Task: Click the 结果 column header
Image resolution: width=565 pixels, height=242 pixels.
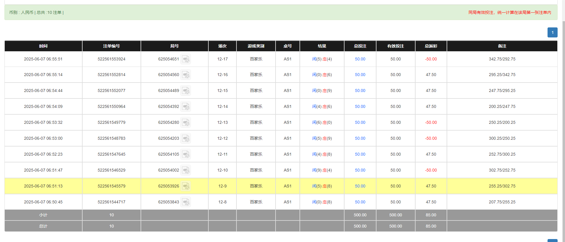Action: click(x=322, y=46)
